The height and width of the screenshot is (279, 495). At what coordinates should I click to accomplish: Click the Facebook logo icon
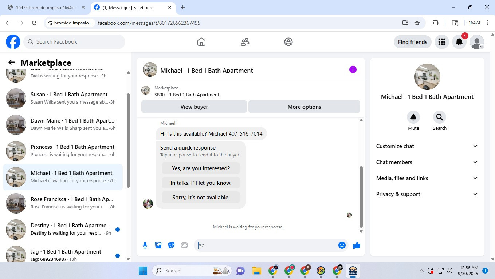click(13, 42)
